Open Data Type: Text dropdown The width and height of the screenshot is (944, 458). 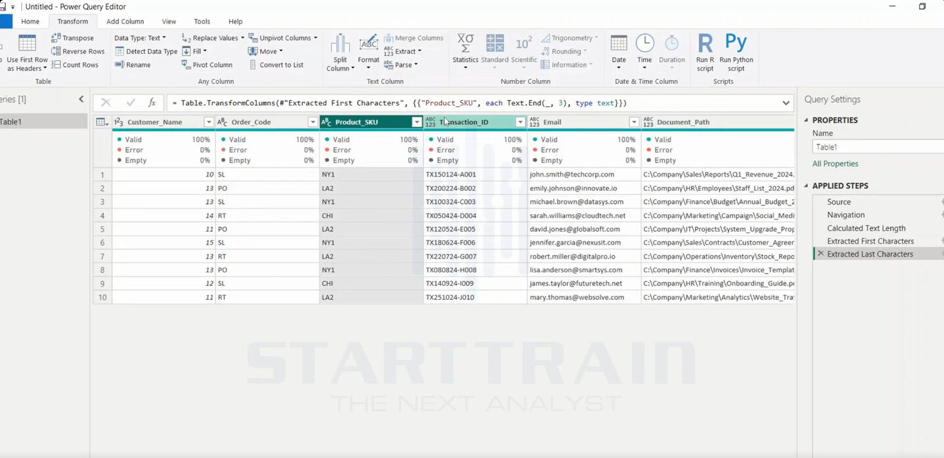click(x=140, y=38)
